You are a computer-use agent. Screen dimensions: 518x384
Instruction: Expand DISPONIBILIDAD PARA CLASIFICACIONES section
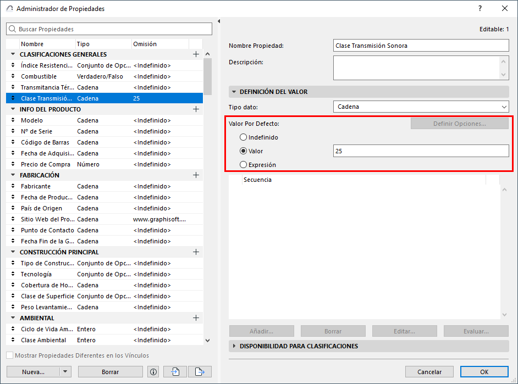234,346
